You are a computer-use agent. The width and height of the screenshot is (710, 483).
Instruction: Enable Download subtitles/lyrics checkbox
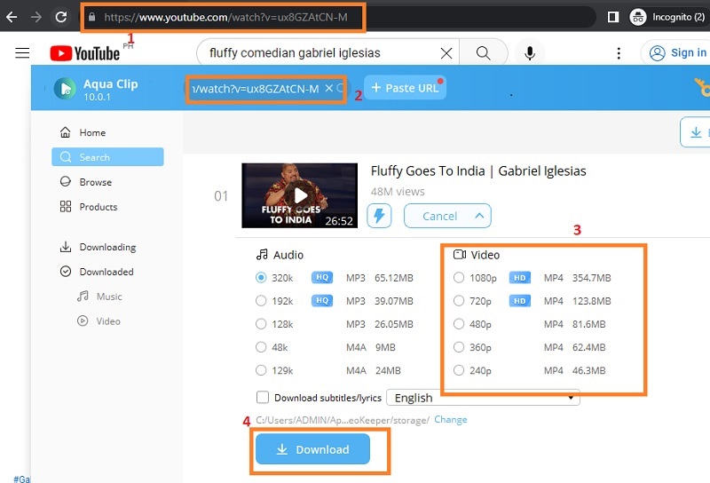tap(263, 398)
